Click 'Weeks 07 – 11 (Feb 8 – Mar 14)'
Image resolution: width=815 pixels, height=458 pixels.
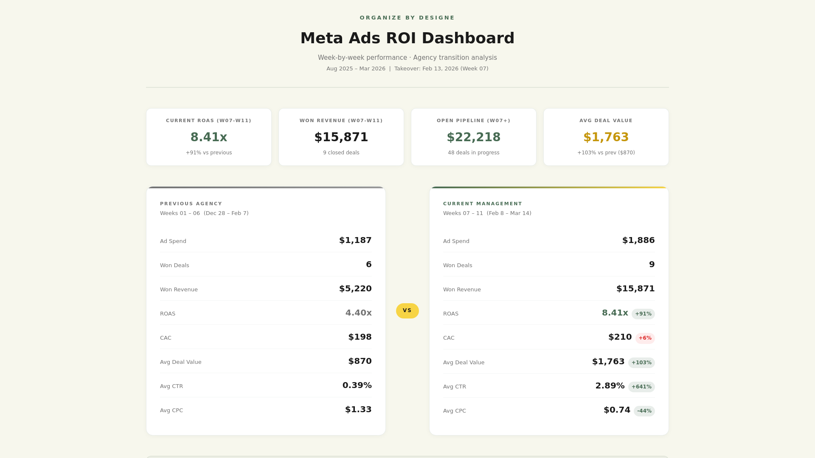click(x=487, y=213)
